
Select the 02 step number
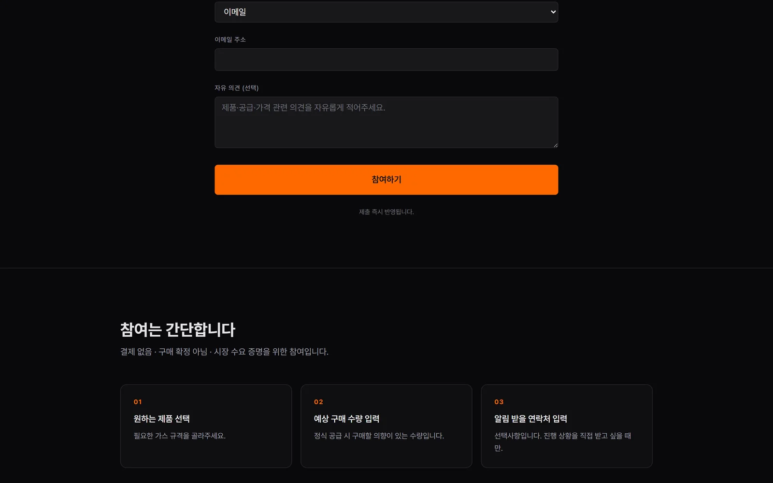pos(318,402)
